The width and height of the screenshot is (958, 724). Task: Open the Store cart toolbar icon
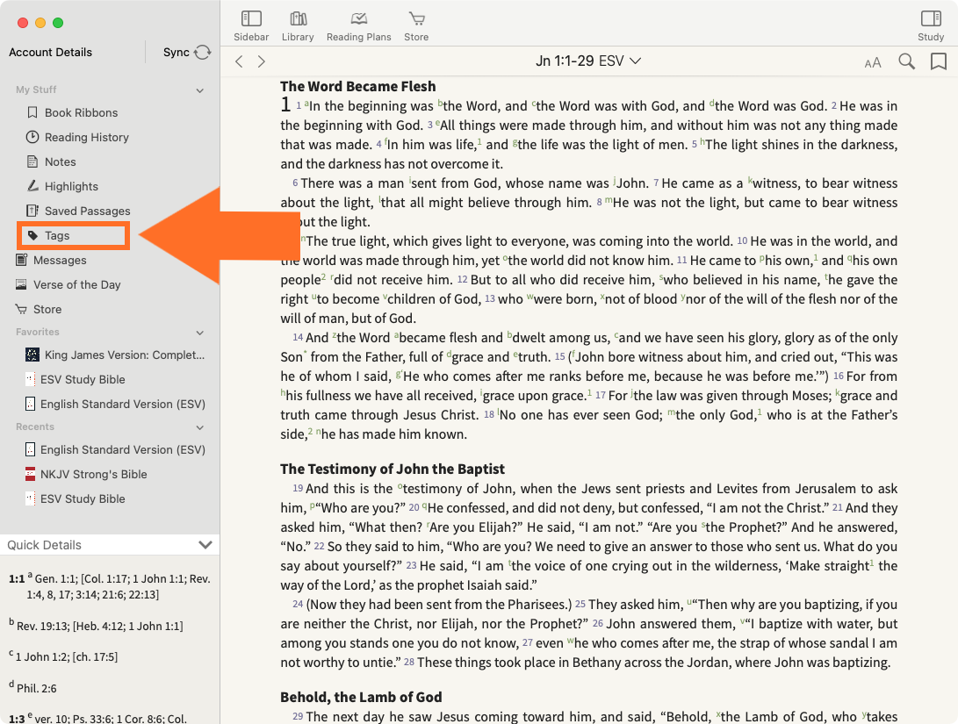tap(416, 26)
